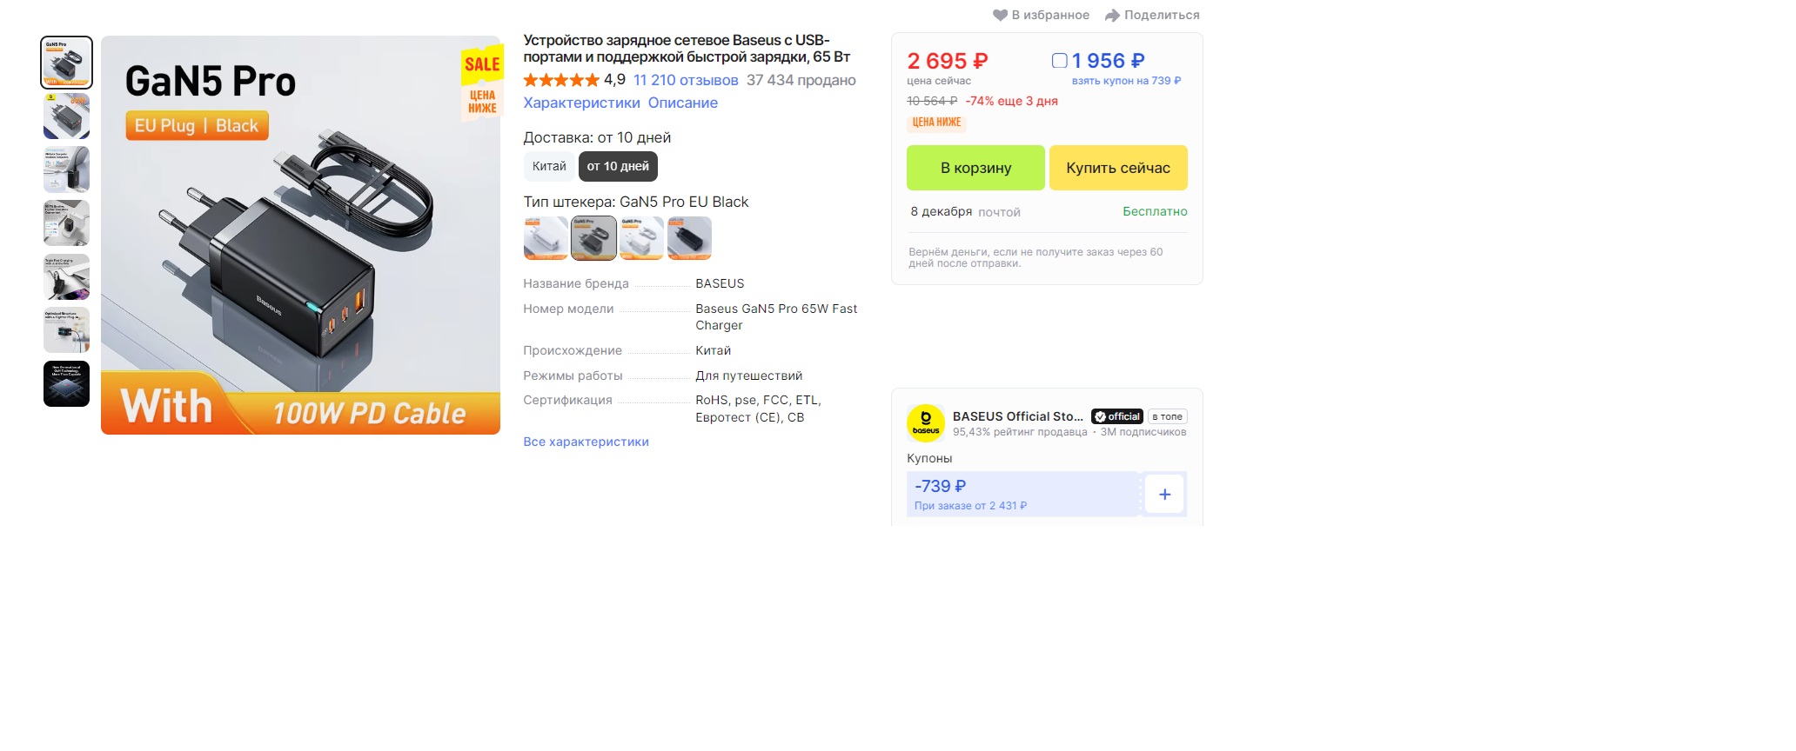
Task: Click the yellow Baseus store logo
Action: [x=926, y=423]
